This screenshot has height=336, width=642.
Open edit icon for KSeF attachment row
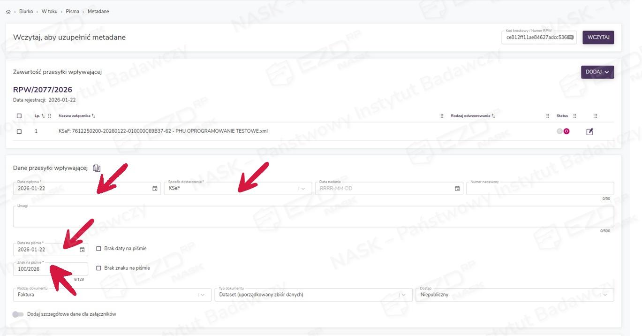pyautogui.click(x=589, y=132)
